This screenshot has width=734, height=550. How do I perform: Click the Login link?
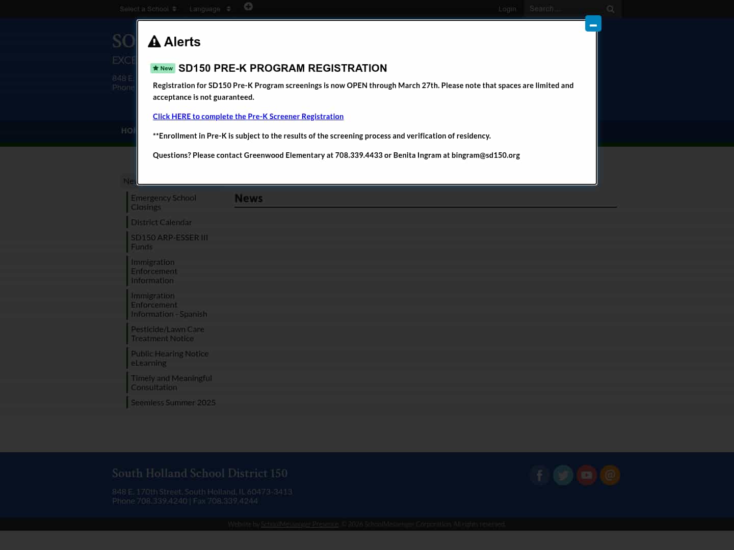pos(507,9)
